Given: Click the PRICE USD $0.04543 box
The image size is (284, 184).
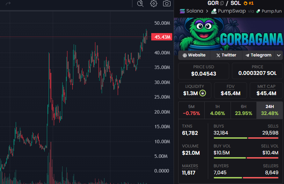Looking at the screenshot, I should pos(204,71).
